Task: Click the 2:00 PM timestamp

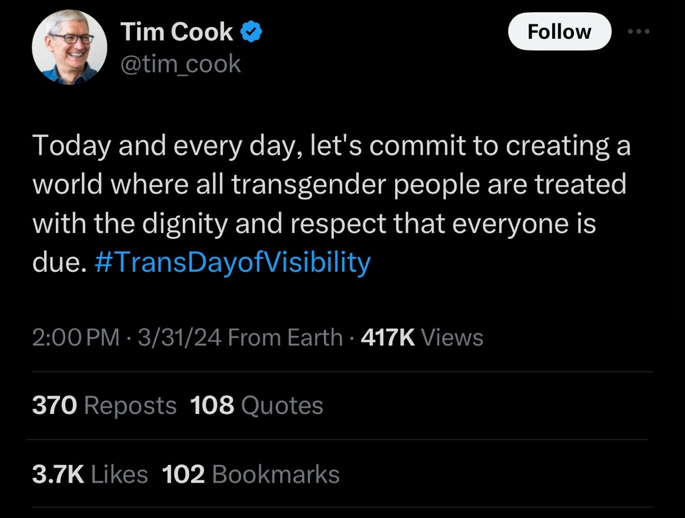Action: pos(75,337)
